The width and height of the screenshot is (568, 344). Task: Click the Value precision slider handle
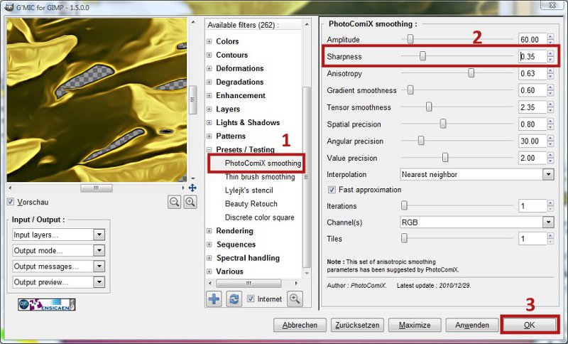tap(445, 157)
